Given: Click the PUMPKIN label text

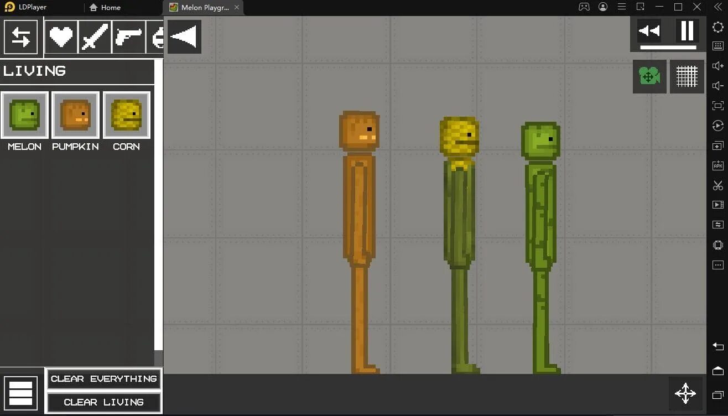Looking at the screenshot, I should point(75,147).
